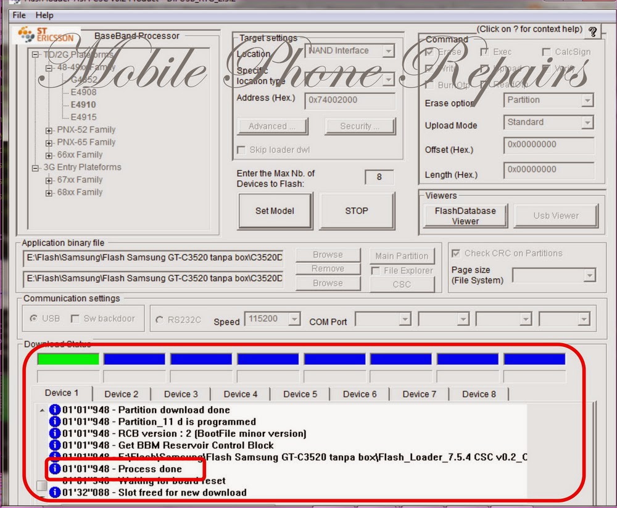617x508 pixels.
Task: Click info icon beside 'Partition download done'
Action: (55, 410)
